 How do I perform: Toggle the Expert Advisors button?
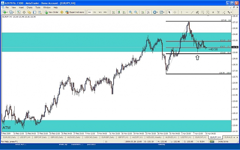74,12
